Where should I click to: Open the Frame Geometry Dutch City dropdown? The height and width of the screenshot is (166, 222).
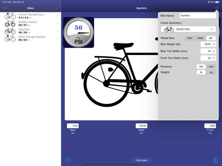point(188,29)
